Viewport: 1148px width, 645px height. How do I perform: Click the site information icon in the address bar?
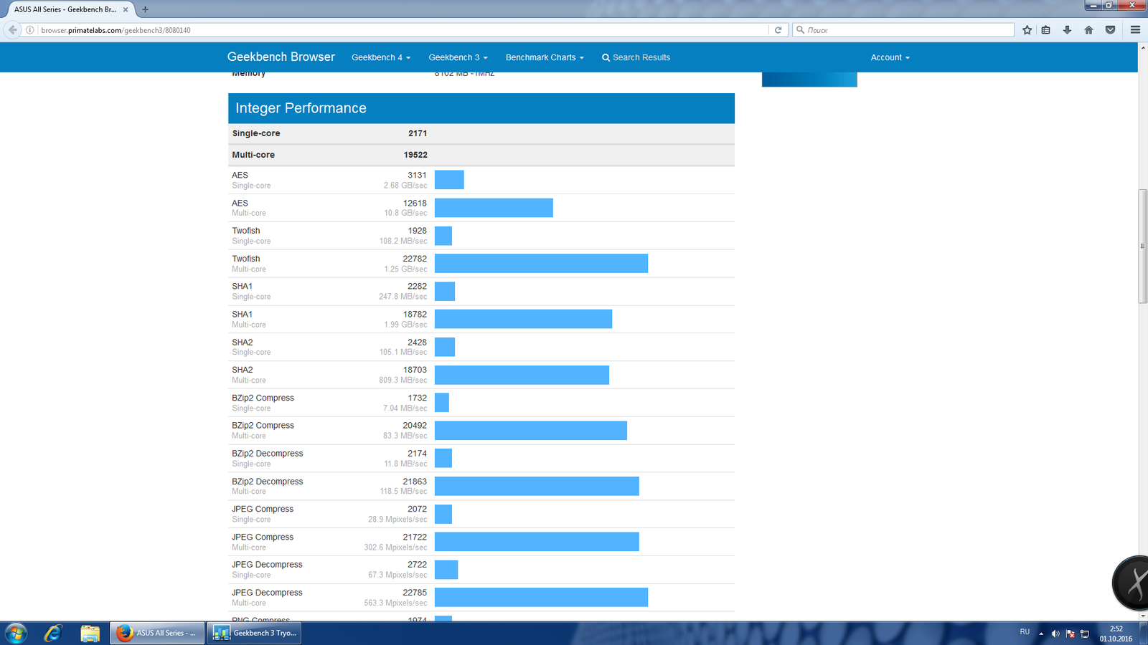click(x=30, y=30)
